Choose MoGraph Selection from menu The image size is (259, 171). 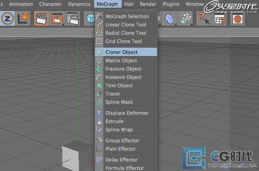click(126, 17)
